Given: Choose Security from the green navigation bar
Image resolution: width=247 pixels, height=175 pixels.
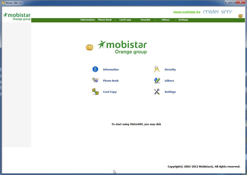Looking at the screenshot, I should point(145,20).
